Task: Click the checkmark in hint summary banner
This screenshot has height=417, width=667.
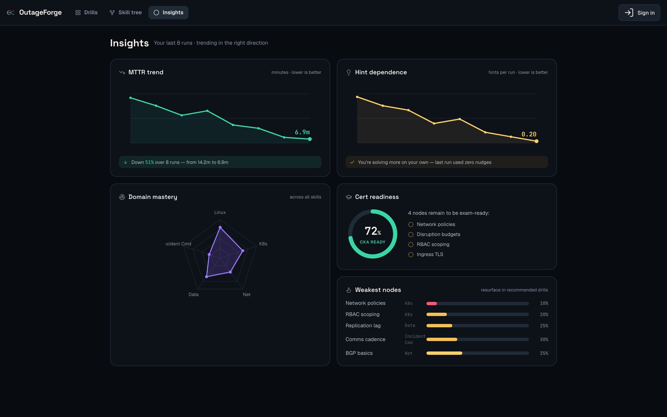Action: (352, 162)
